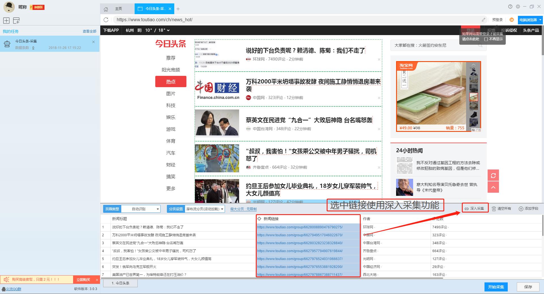
Task: Click the user avatar icon
Action: (x=9, y=7)
